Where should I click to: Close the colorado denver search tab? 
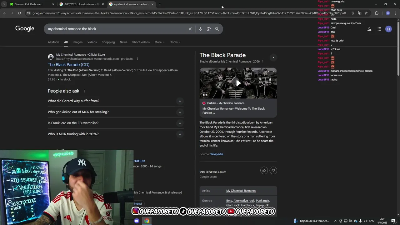[103, 4]
